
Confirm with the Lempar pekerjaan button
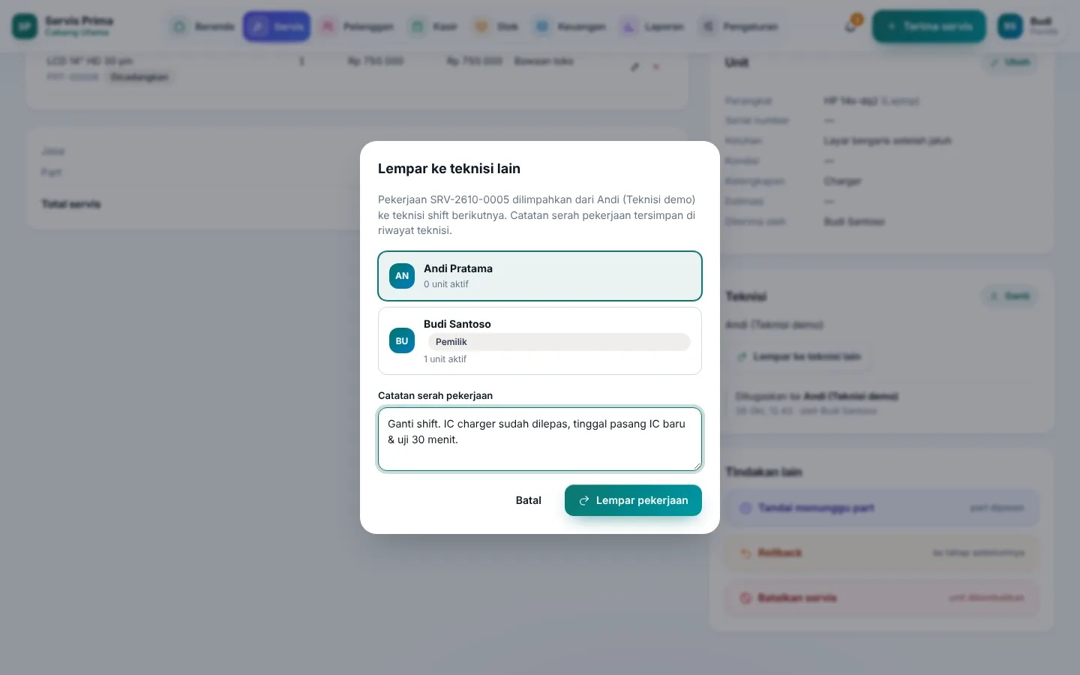[x=633, y=500]
